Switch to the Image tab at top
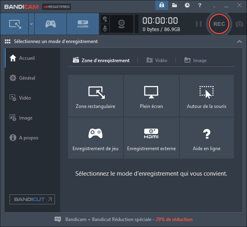The width and height of the screenshot is (247, 227). (x=195, y=60)
